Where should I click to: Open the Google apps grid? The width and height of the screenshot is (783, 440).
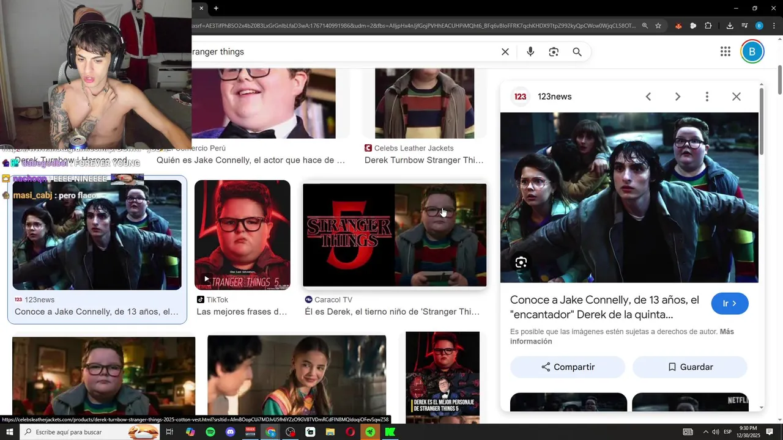(725, 52)
